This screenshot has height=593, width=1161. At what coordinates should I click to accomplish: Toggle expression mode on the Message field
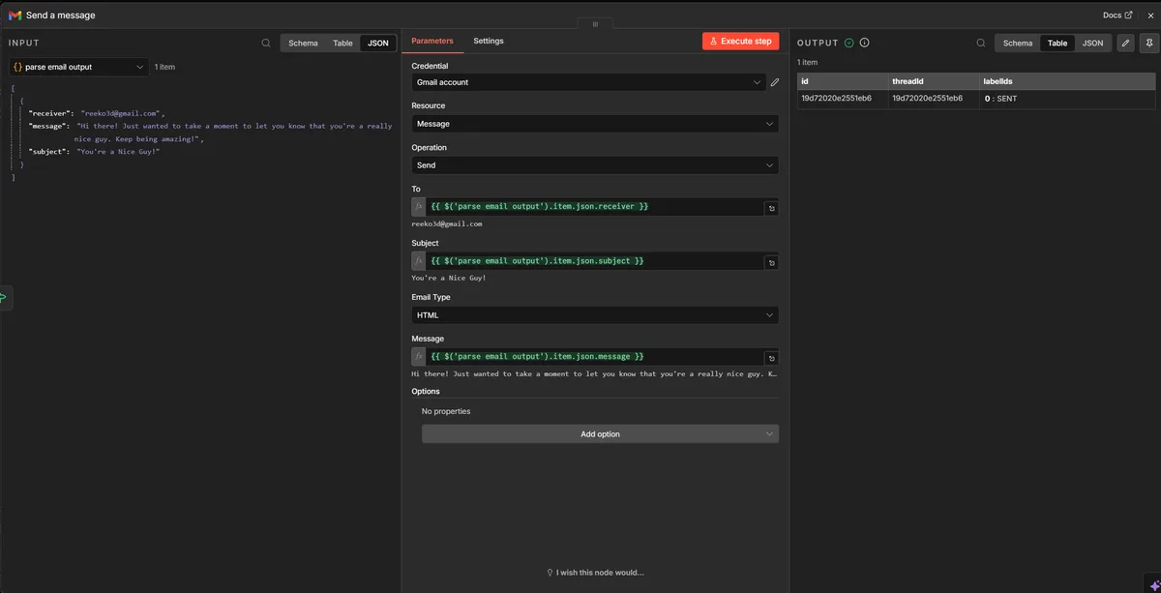pos(418,356)
